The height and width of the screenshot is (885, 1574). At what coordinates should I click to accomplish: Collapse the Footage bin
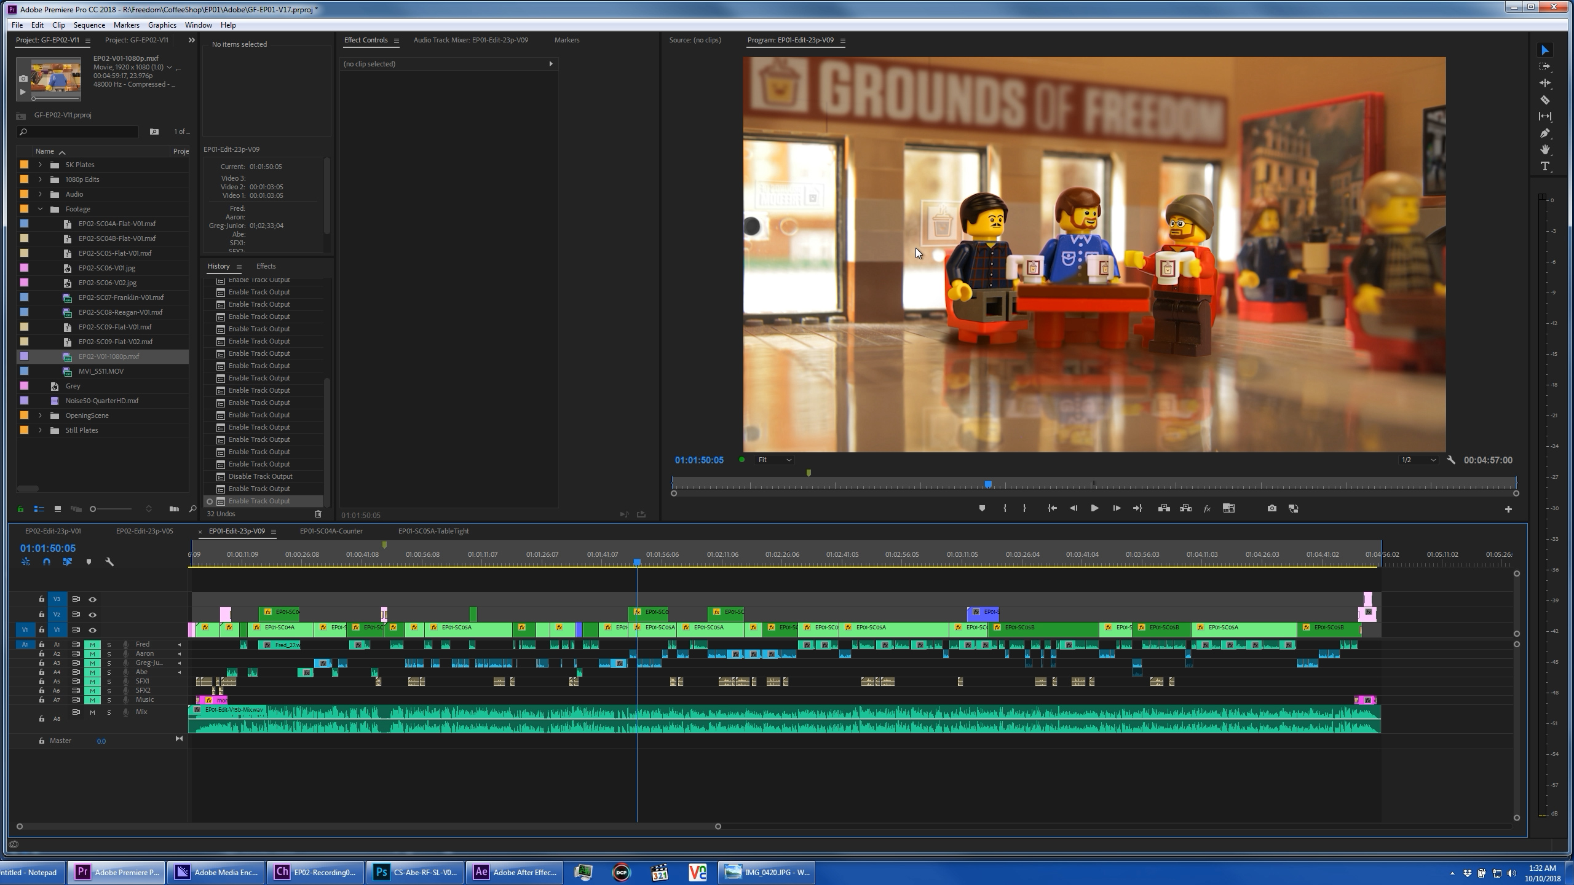click(x=41, y=209)
